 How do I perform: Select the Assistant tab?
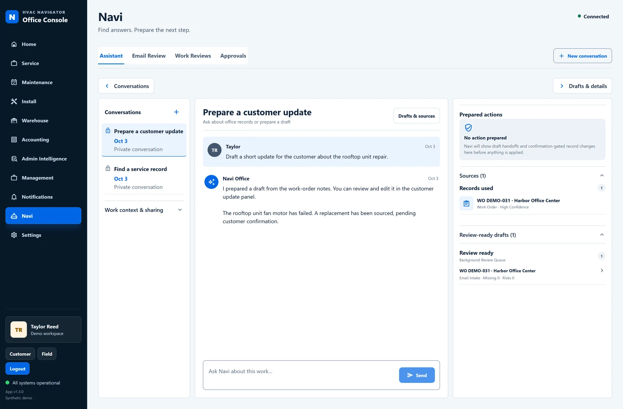(111, 56)
